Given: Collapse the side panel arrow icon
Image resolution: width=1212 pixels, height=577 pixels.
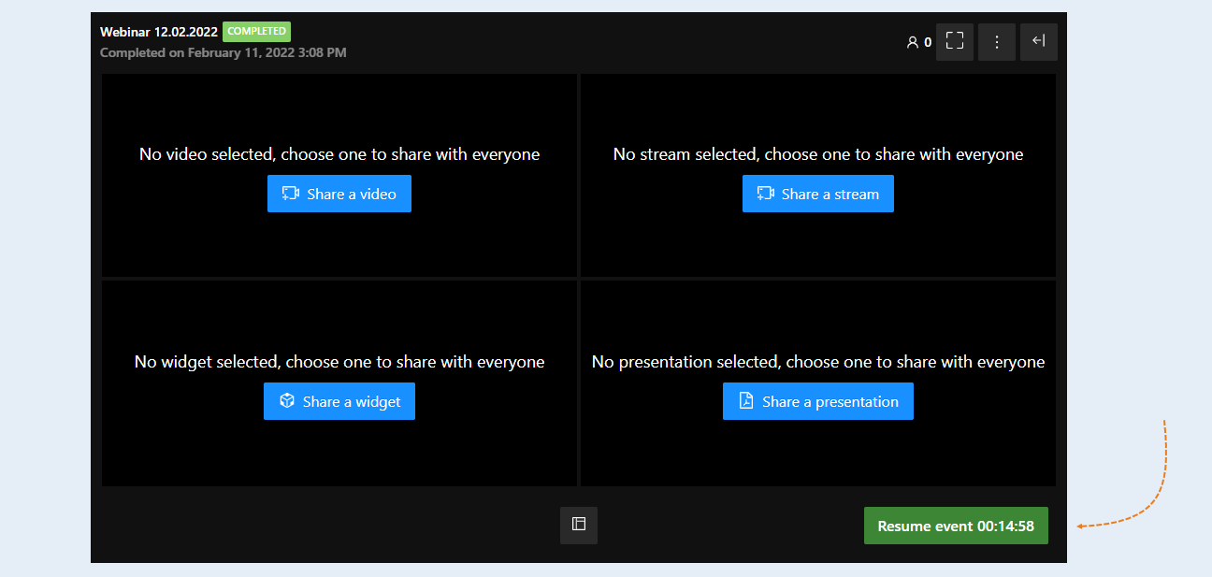Looking at the screenshot, I should (x=1039, y=42).
